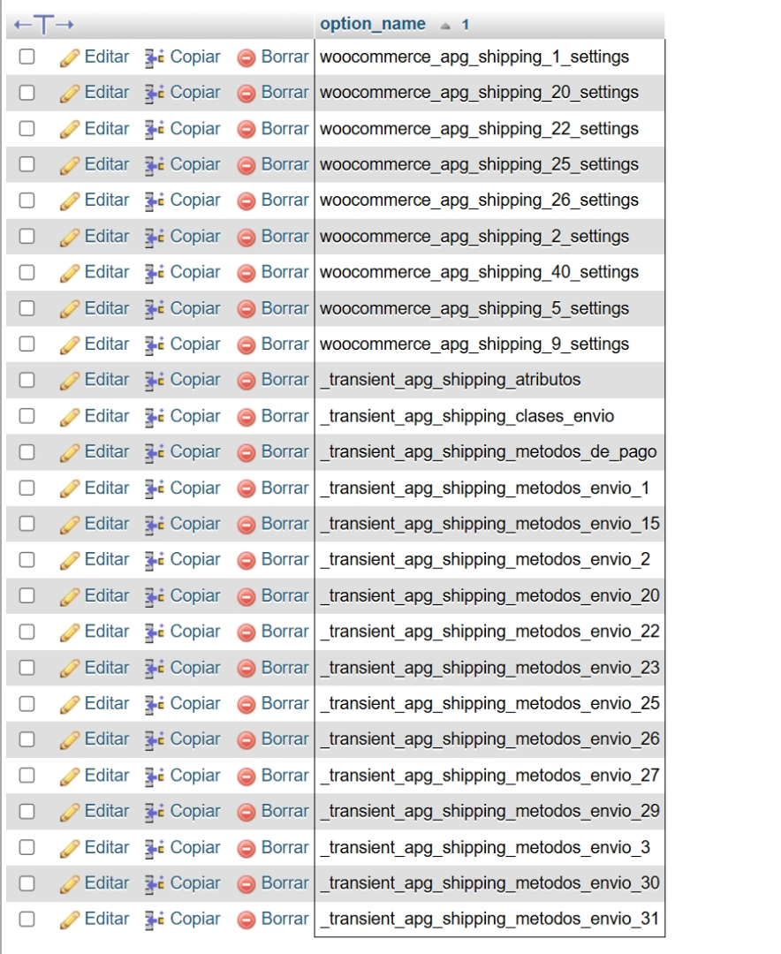The width and height of the screenshot is (781, 954).
Task: Click red delete icon for _transient_apg_shipping_metodos_envio_31 row
Action: pyautogui.click(x=246, y=920)
